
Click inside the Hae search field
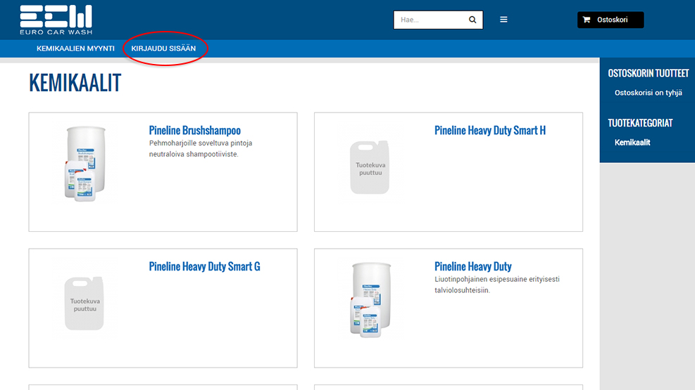[428, 20]
